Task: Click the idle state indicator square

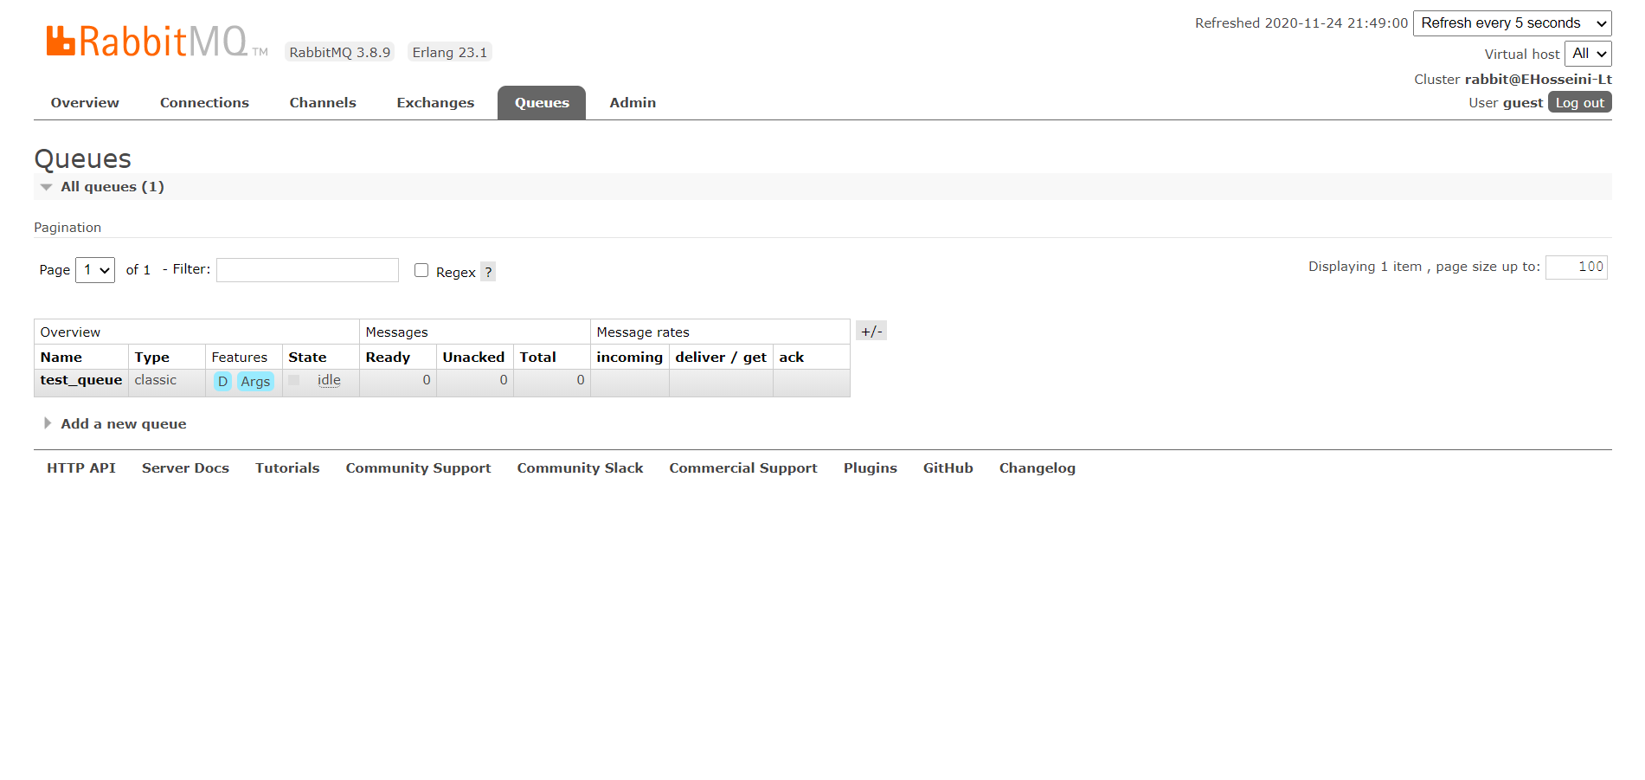Action: pyautogui.click(x=294, y=380)
